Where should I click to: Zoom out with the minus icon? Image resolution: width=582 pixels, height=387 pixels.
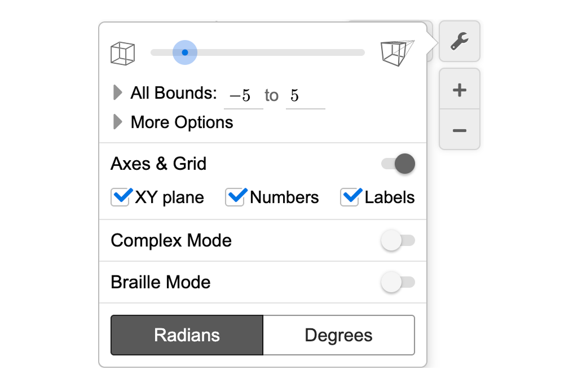pos(459,130)
